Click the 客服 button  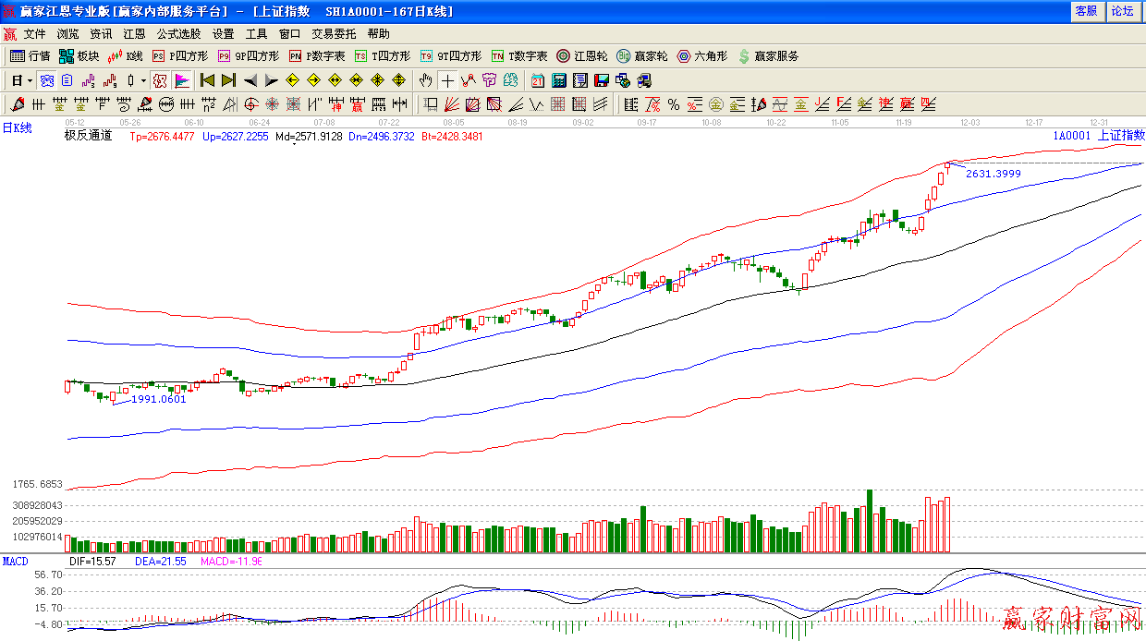[x=1085, y=11]
